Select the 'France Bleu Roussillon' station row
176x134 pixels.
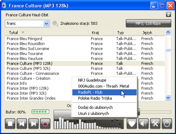(85, 44)
